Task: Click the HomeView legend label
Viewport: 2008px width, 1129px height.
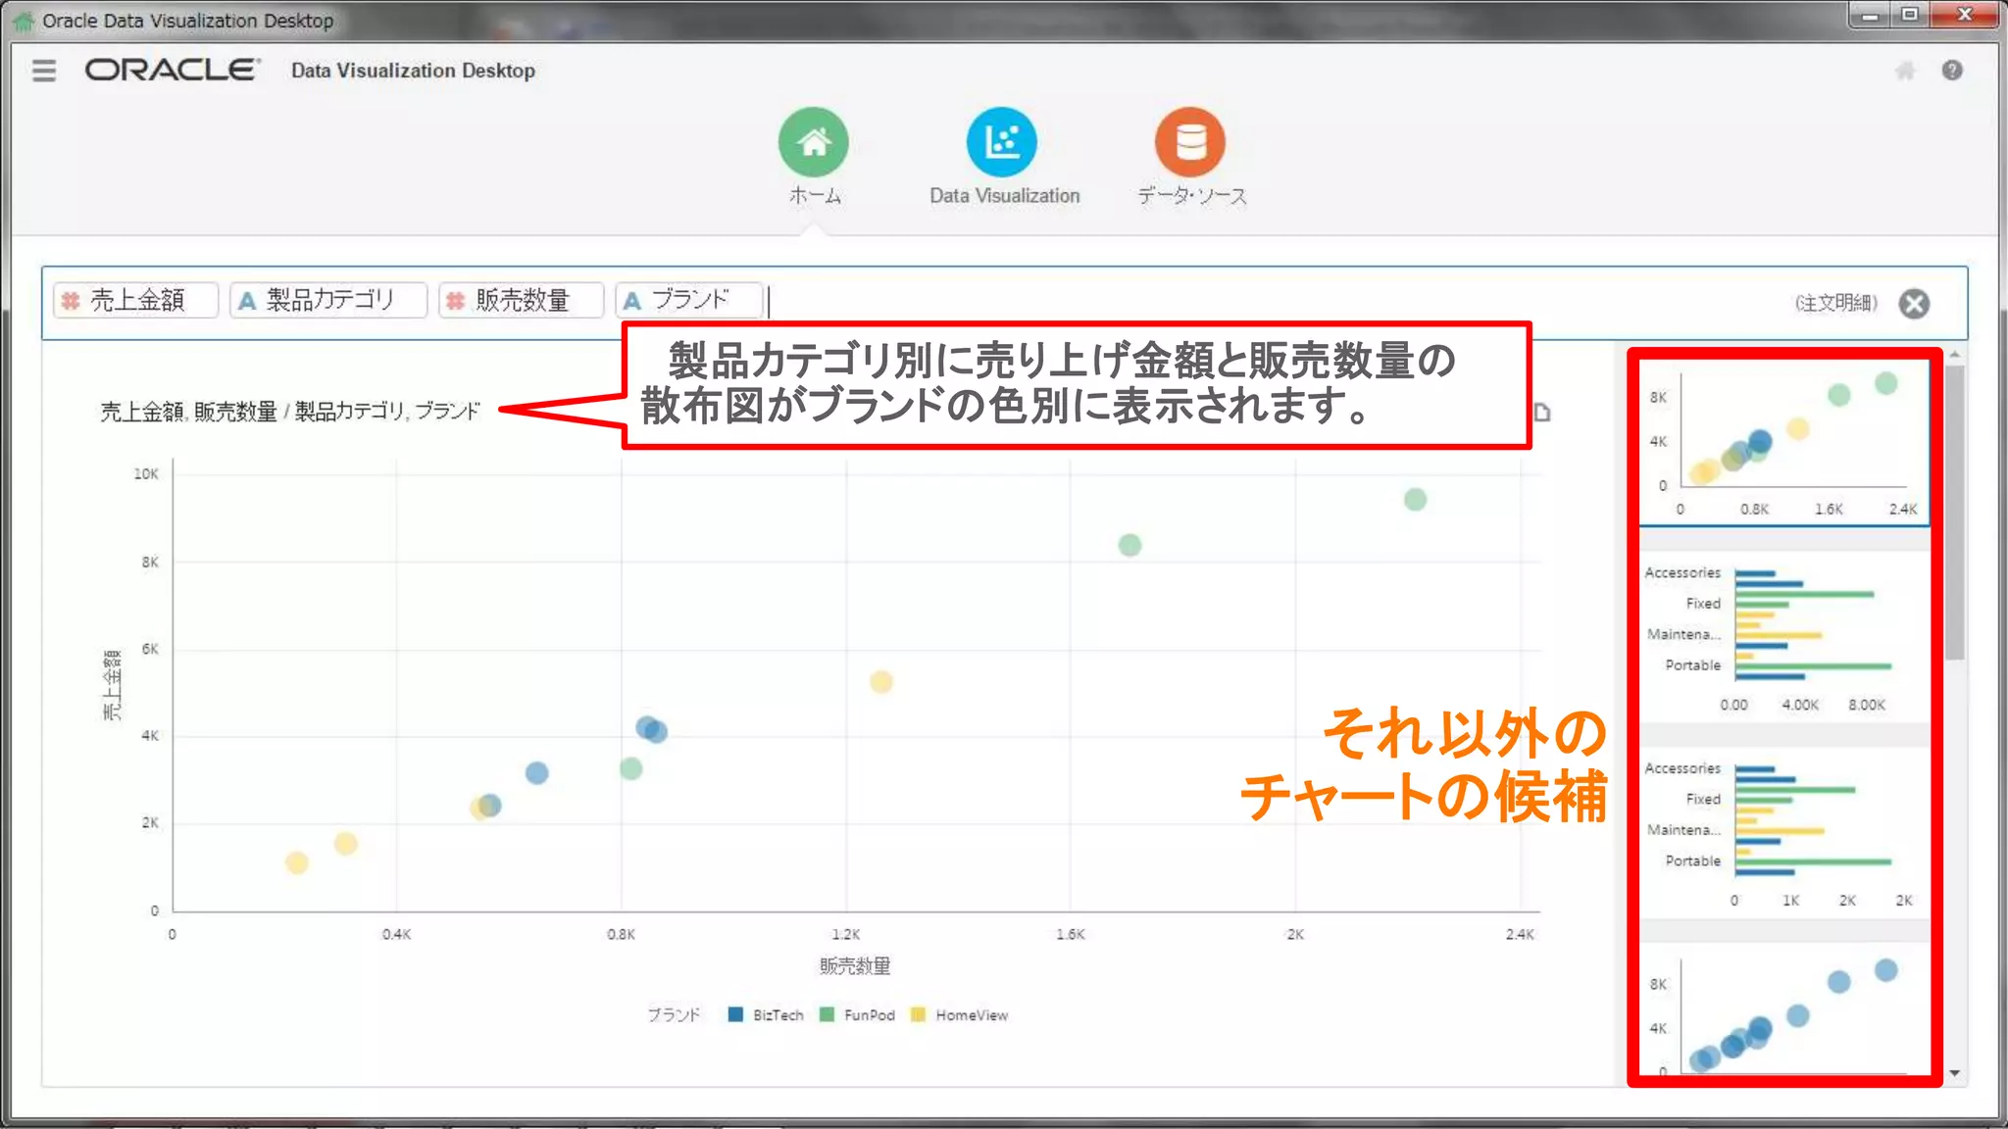Action: [971, 1015]
